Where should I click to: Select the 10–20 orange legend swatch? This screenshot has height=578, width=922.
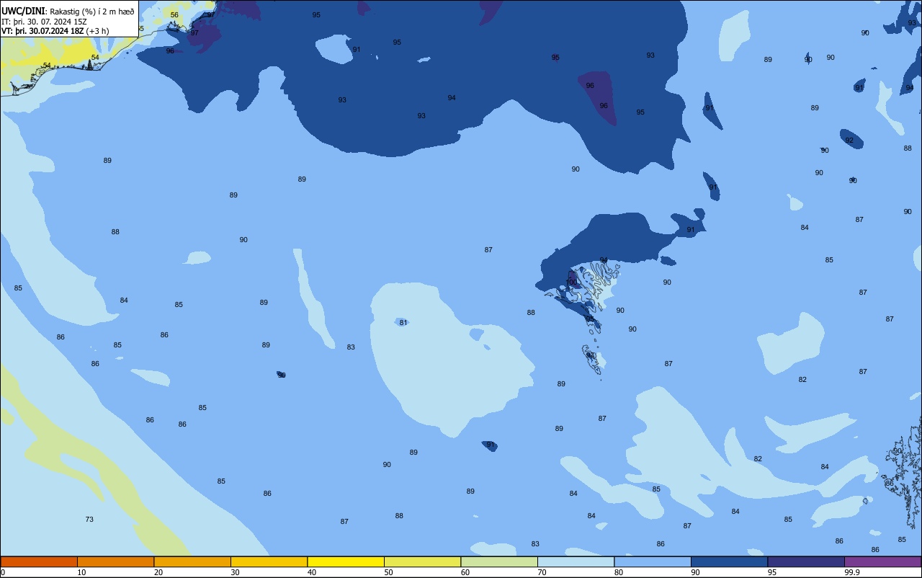pyautogui.click(x=115, y=561)
